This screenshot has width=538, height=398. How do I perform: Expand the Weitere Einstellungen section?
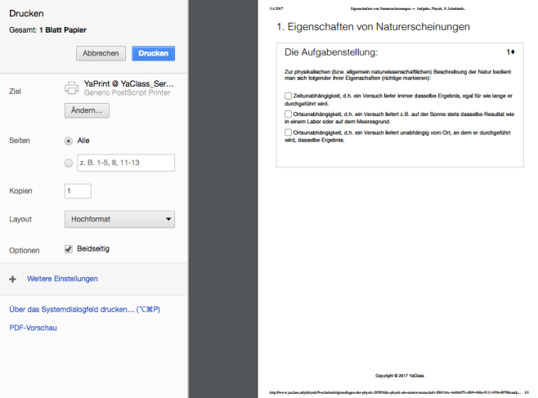pos(62,279)
